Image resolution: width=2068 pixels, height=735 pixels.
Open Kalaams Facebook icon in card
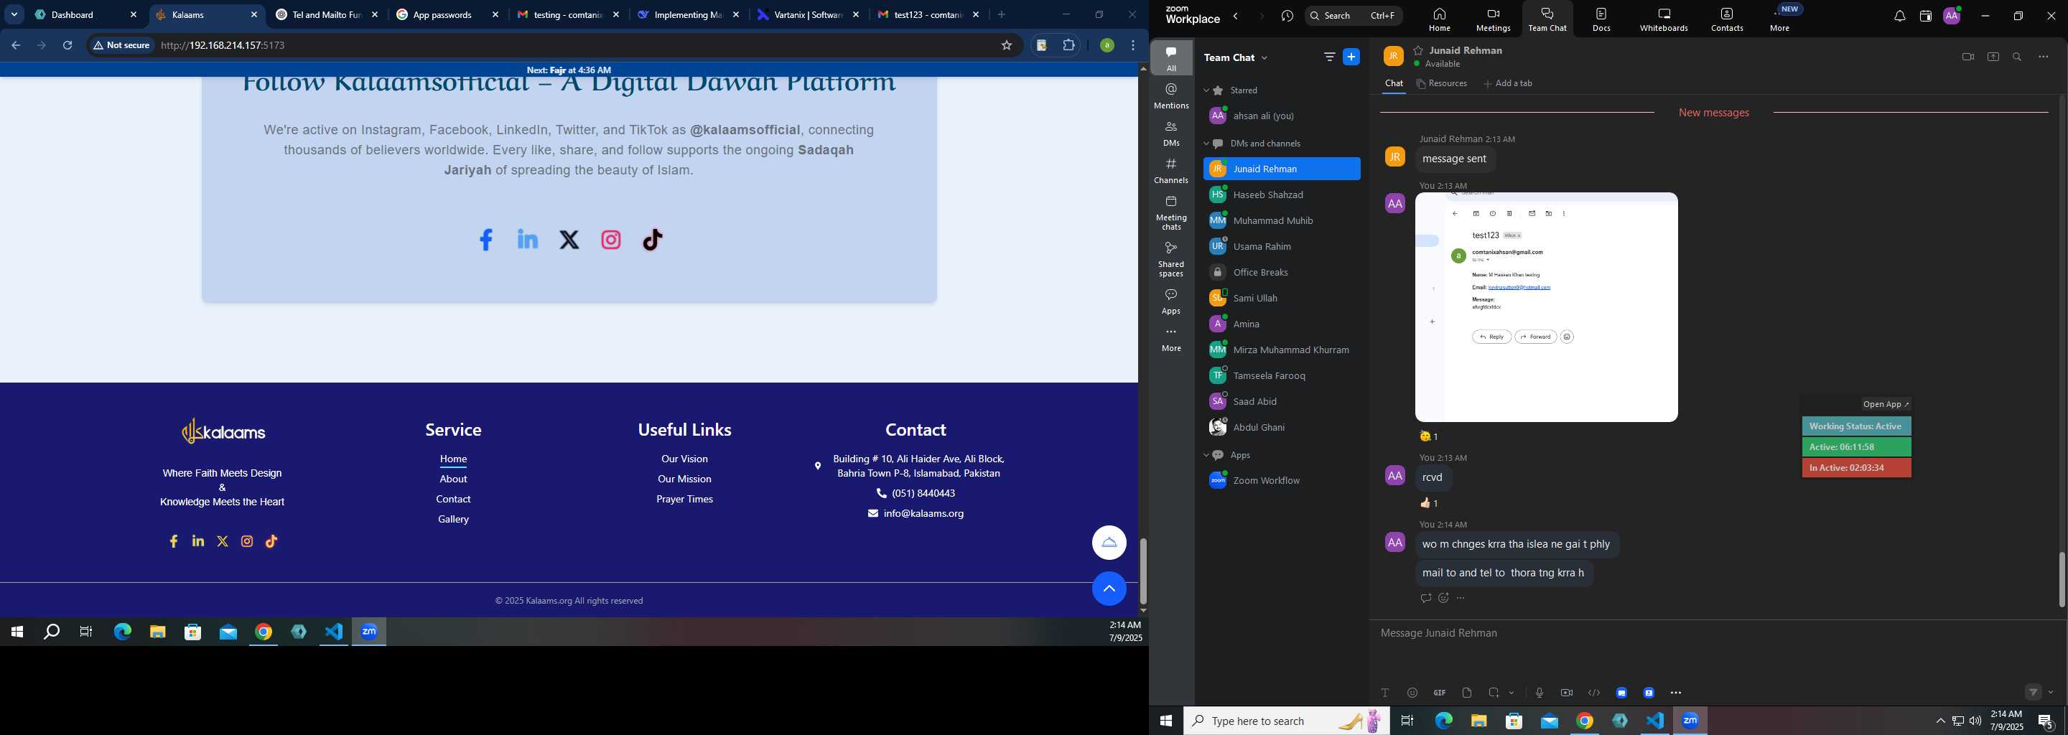click(x=485, y=240)
